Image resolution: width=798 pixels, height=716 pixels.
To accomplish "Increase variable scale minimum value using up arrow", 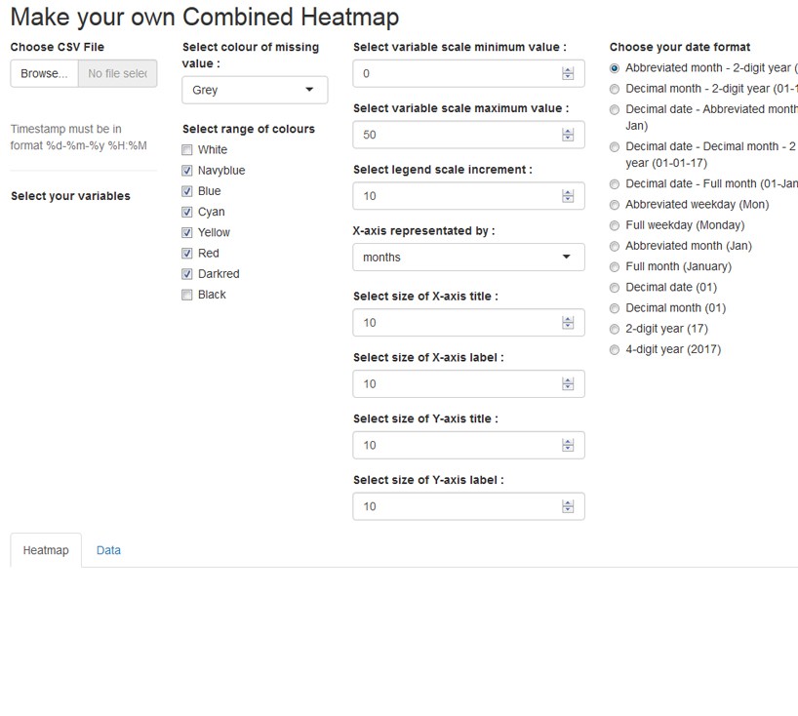I will (568, 69).
